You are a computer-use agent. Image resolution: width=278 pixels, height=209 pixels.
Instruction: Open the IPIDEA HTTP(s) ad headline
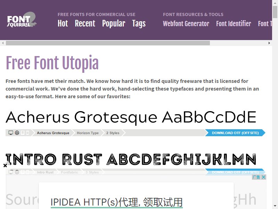pos(116,202)
